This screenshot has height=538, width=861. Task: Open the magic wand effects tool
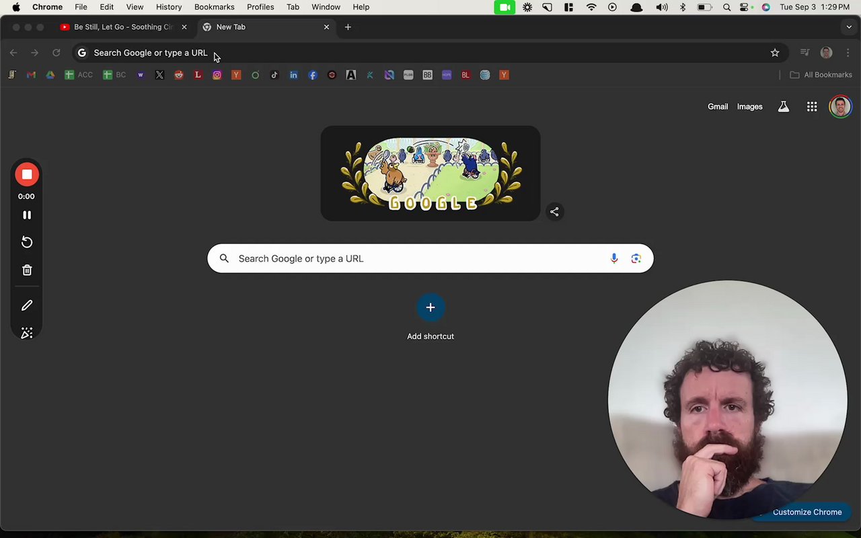click(x=27, y=333)
